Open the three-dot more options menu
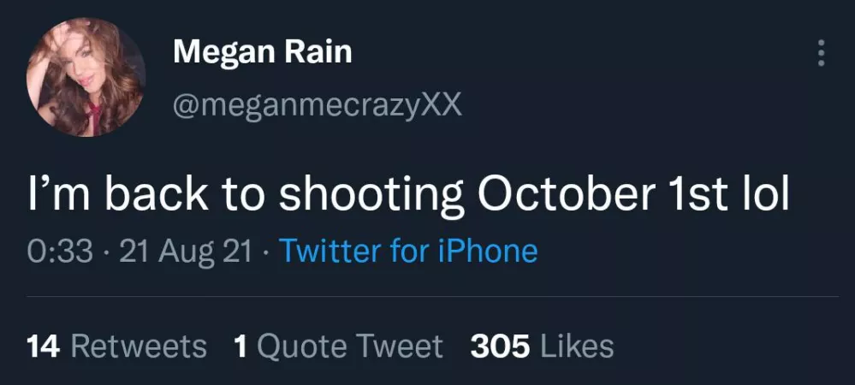Image resolution: width=855 pixels, height=385 pixels. (x=822, y=53)
